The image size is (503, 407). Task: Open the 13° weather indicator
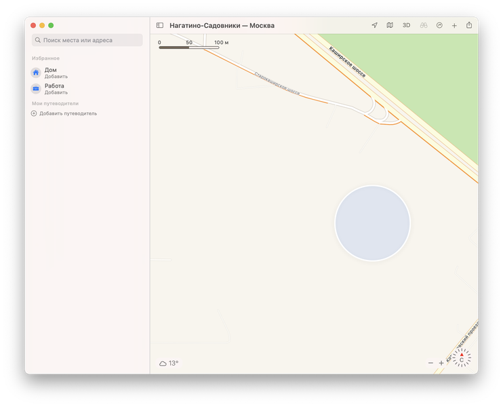(169, 363)
